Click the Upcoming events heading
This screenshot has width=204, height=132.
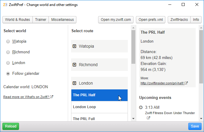point(155,98)
